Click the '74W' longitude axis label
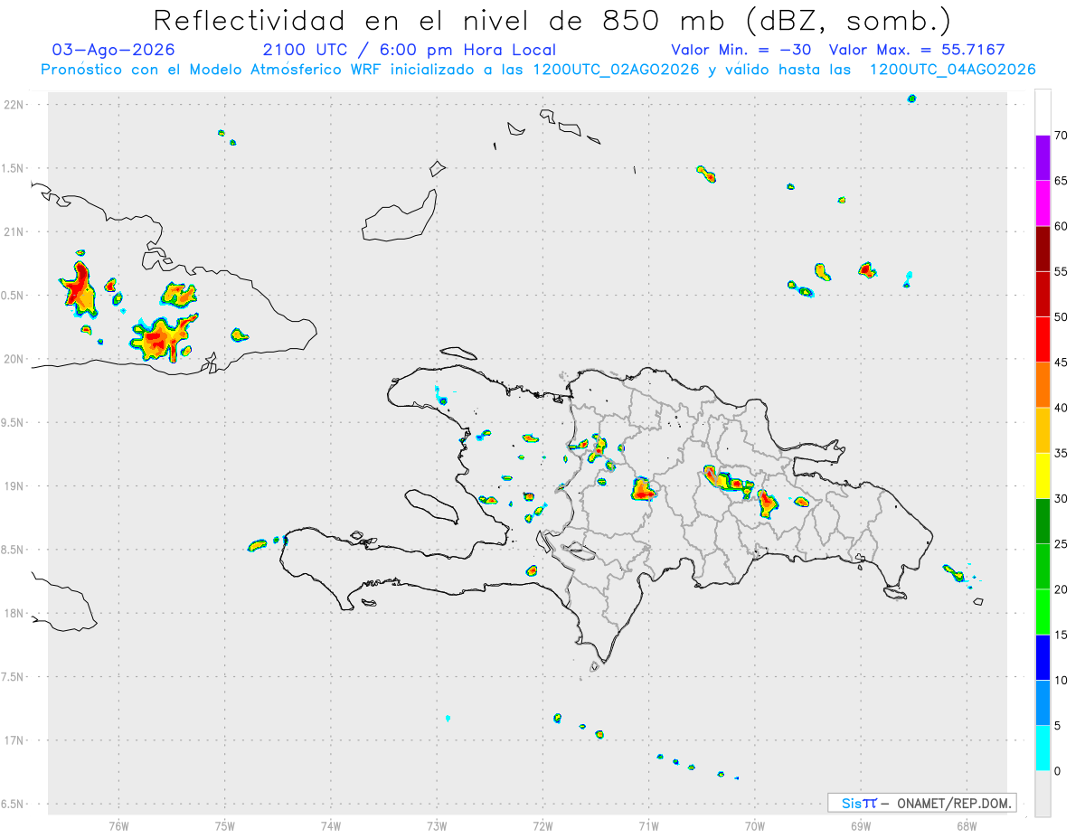The image size is (1085, 838). pos(331,825)
